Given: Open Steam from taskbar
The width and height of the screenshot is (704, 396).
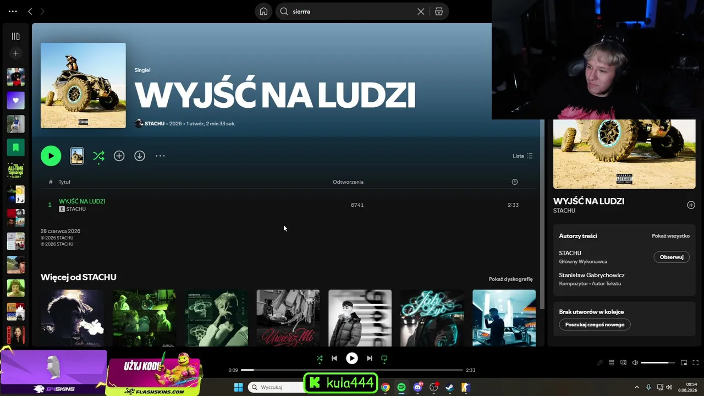Looking at the screenshot, I should pos(449,387).
